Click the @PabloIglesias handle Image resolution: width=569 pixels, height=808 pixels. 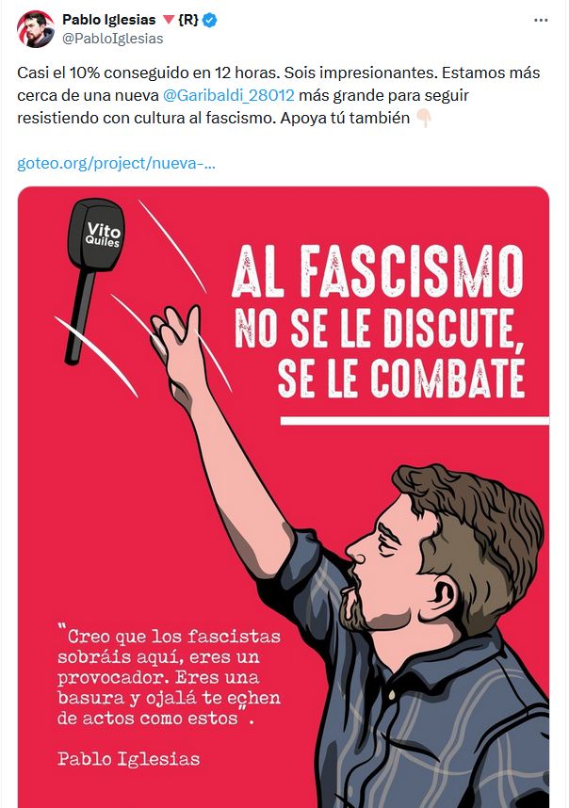coord(112,39)
